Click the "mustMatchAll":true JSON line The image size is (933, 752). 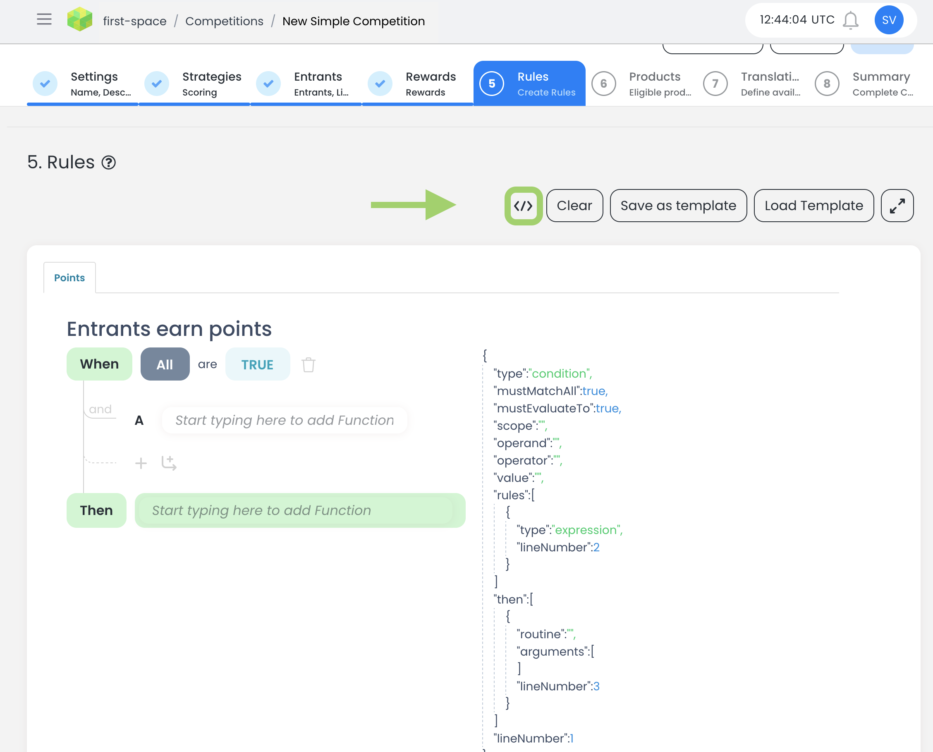551,391
